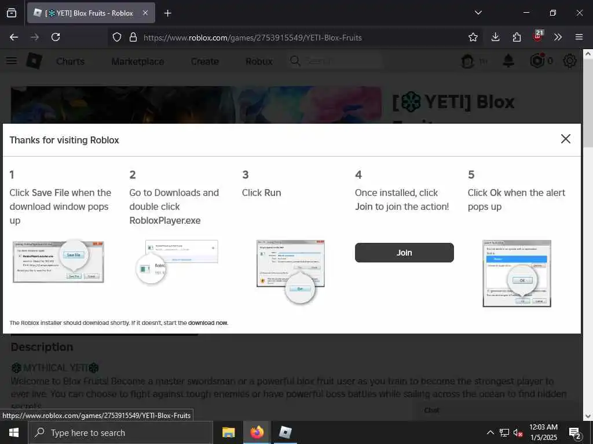Viewport: 593px width, 444px height.
Task: Open the taskbar clock and date
Action: tap(543, 432)
